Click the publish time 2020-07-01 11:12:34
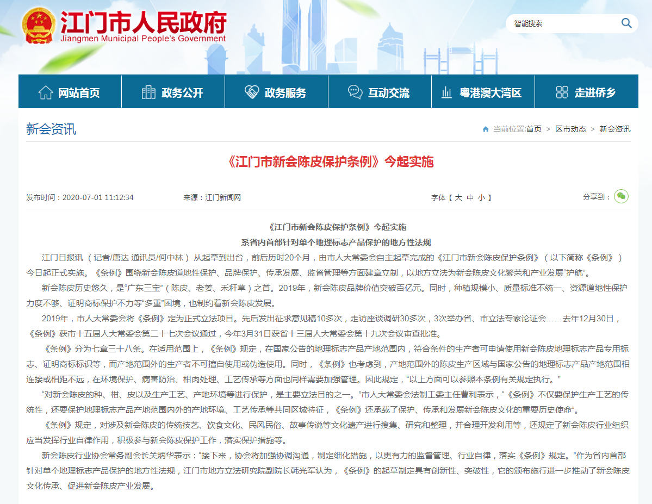Viewport: 652px width, 504px height. pyautogui.click(x=98, y=197)
